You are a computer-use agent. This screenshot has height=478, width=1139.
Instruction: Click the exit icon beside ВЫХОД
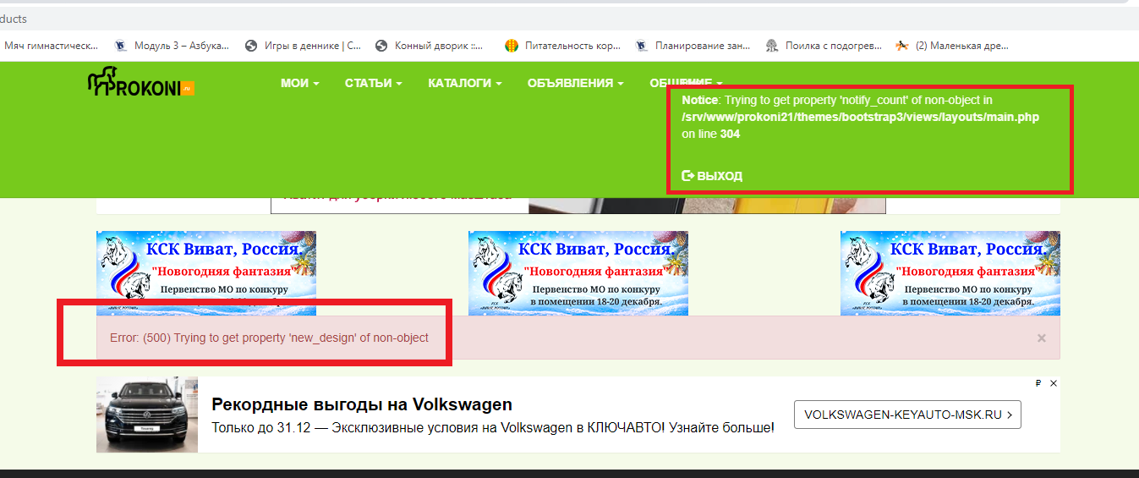(x=687, y=176)
